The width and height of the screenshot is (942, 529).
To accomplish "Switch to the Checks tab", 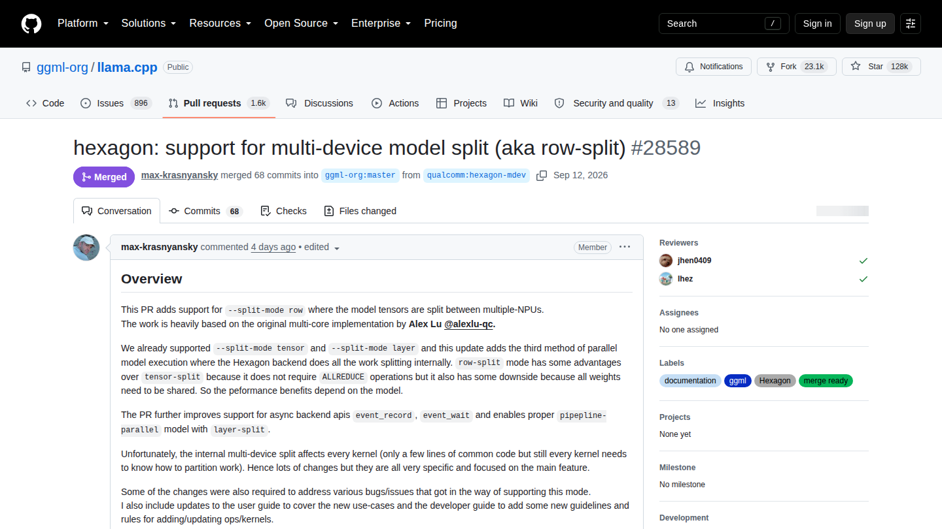I will click(x=283, y=211).
